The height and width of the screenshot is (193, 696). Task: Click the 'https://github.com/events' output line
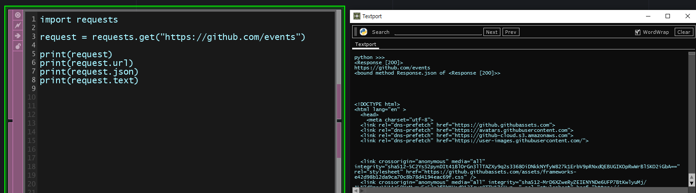[392, 68]
